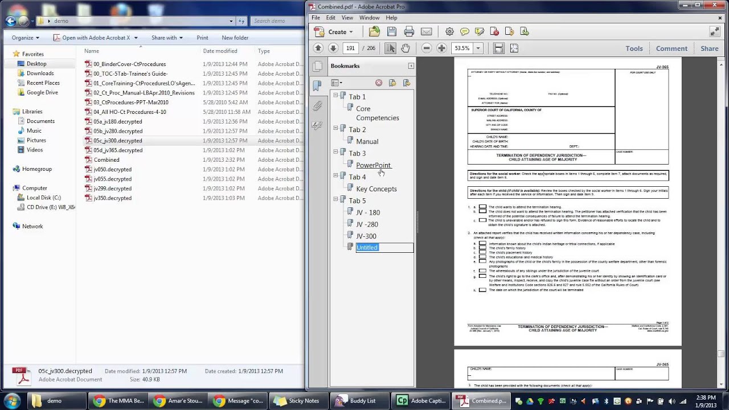729x410 pixels.
Task: Click New folder in the Explorer window
Action: click(235, 38)
